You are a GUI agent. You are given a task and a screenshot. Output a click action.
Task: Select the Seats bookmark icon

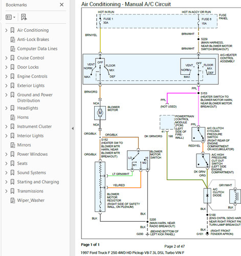point(12,163)
